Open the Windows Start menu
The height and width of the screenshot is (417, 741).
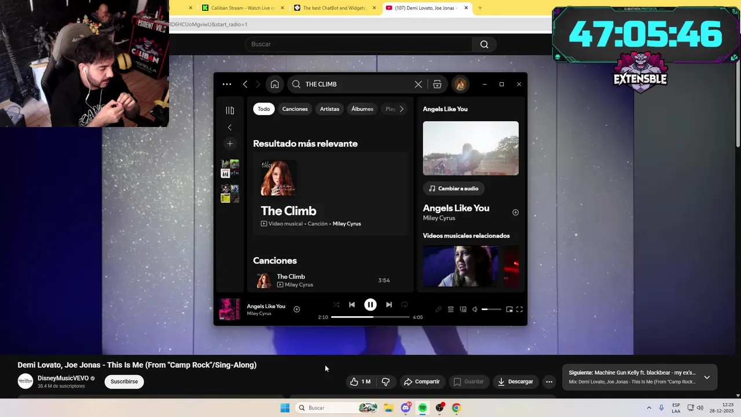(285, 408)
